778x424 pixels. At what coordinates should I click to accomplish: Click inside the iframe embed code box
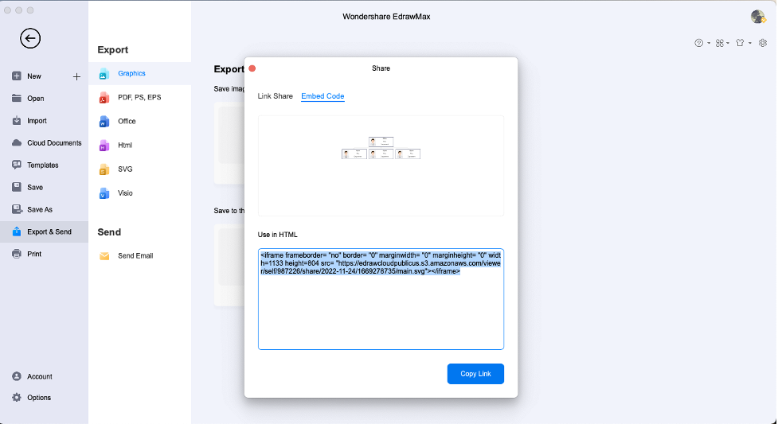pos(381,299)
